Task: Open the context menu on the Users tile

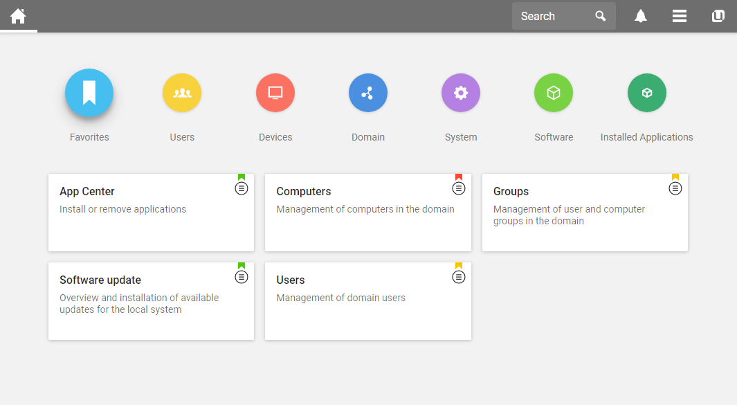Action: pos(458,276)
